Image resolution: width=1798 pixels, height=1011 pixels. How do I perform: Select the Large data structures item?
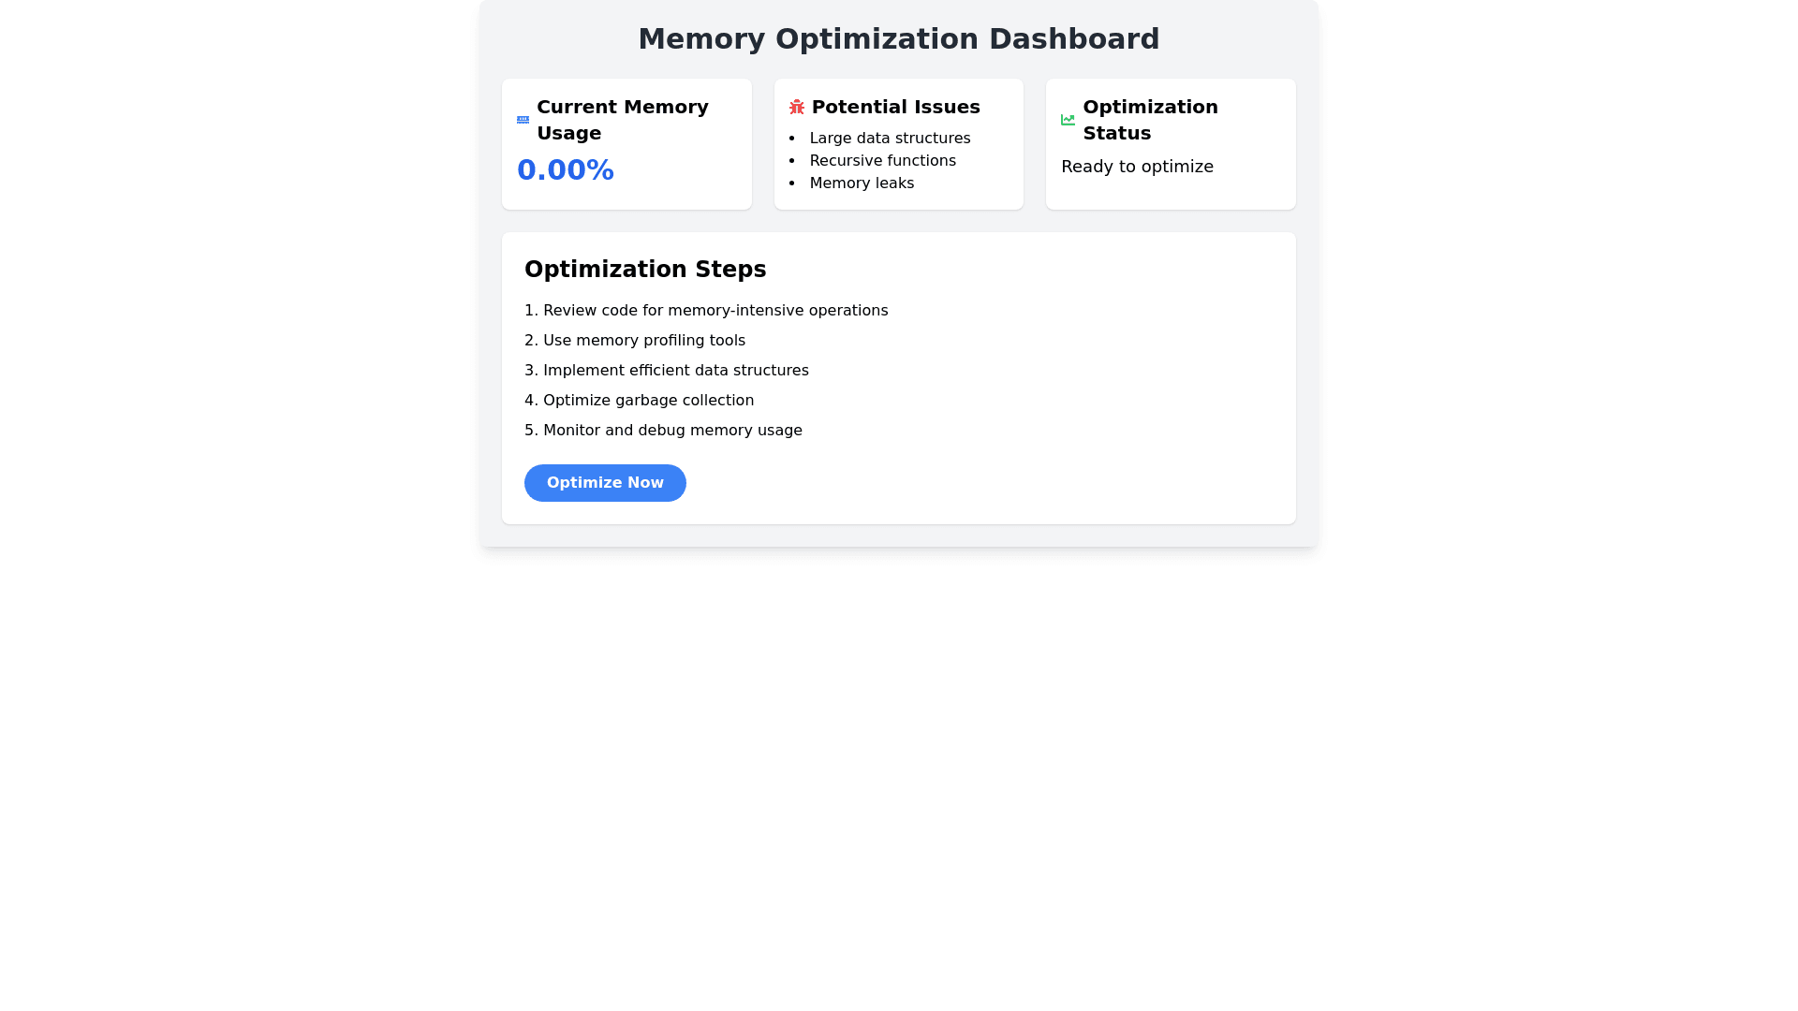tap(890, 139)
